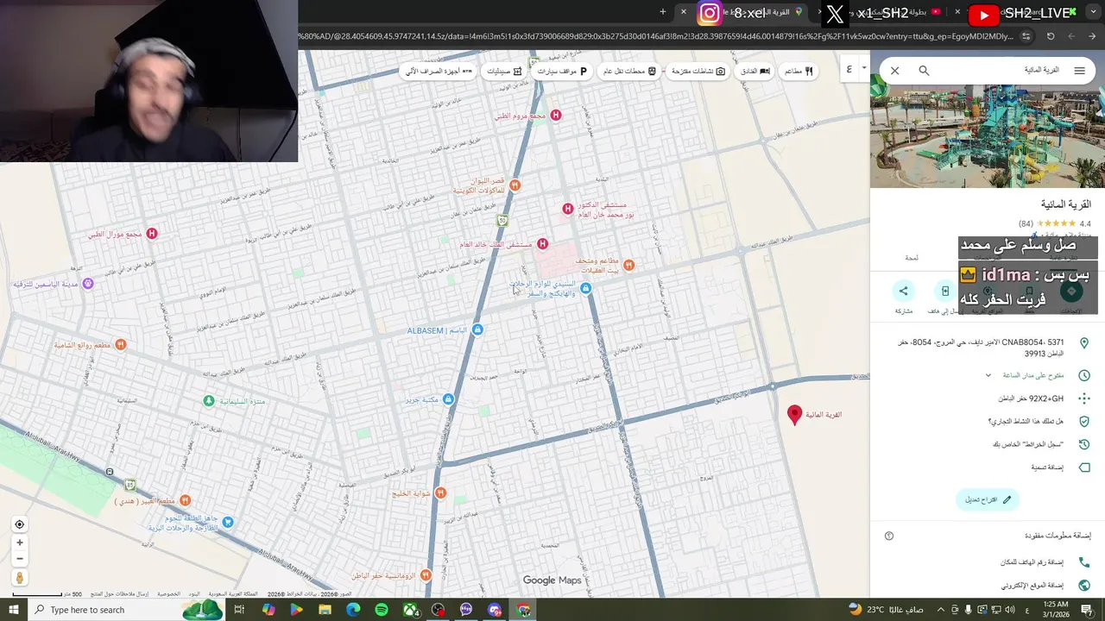Click the claim this business link
This screenshot has height=621, width=1105.
pos(1026,422)
